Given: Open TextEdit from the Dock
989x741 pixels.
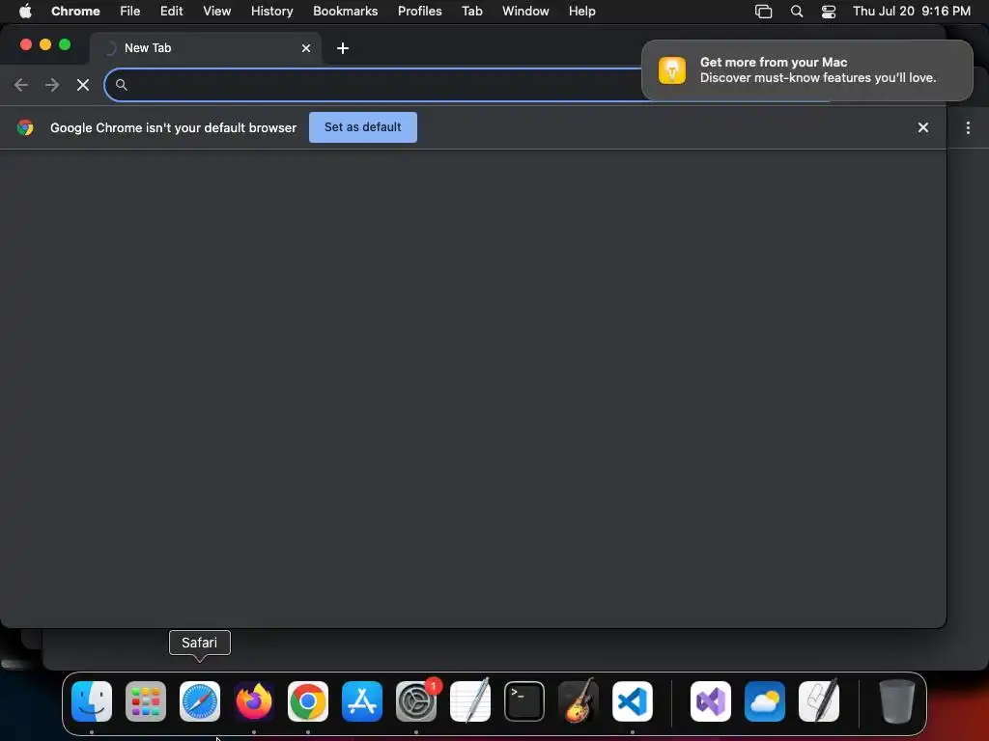Looking at the screenshot, I should (470, 701).
